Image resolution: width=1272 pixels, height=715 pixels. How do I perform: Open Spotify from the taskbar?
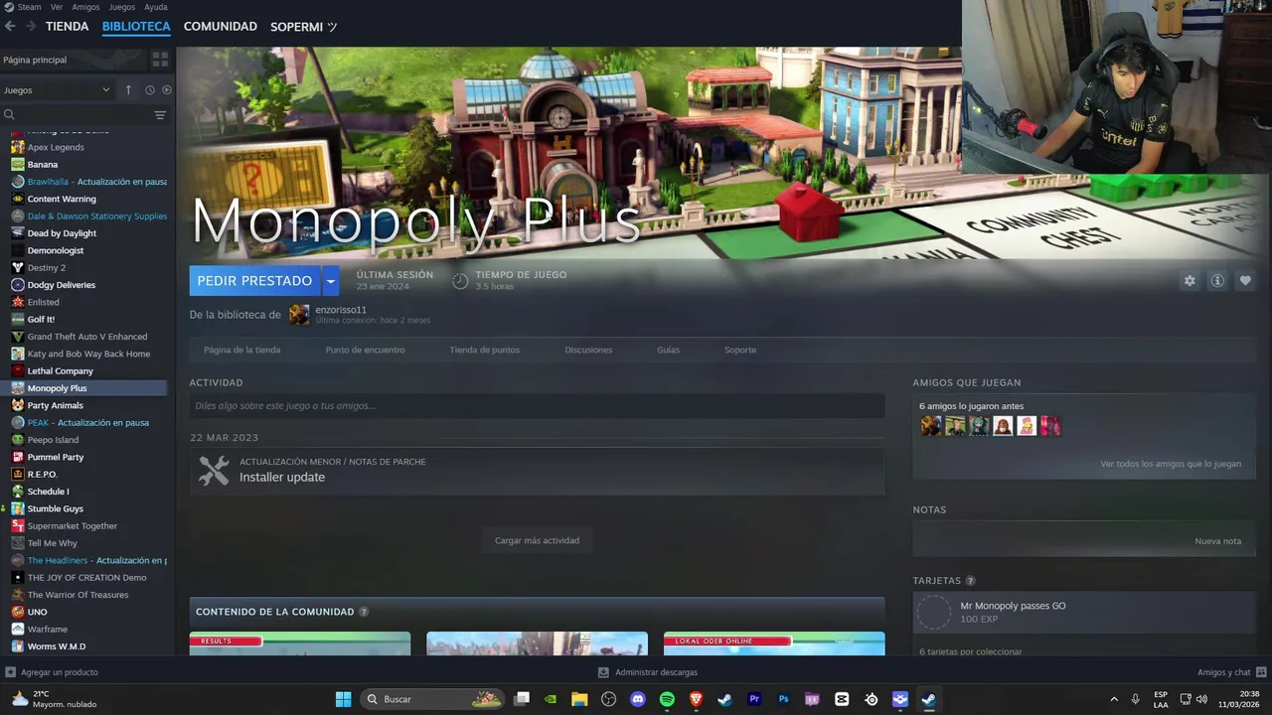coord(667,699)
